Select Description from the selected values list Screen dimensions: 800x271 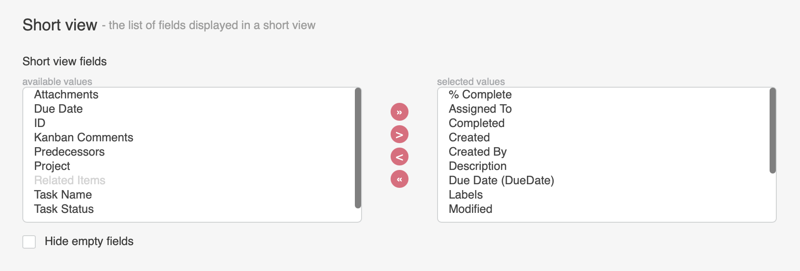click(478, 166)
